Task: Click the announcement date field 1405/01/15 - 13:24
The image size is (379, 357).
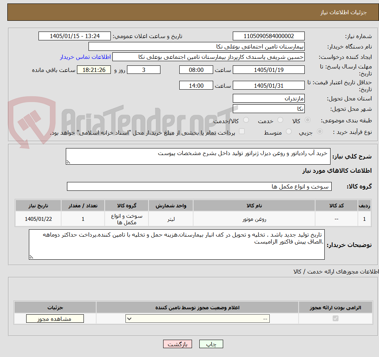Action: [x=74, y=36]
